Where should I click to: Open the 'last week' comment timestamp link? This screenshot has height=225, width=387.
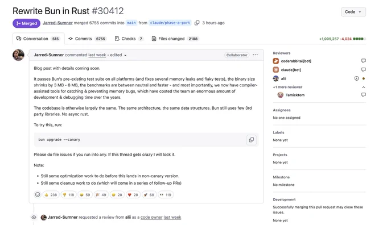click(97, 55)
